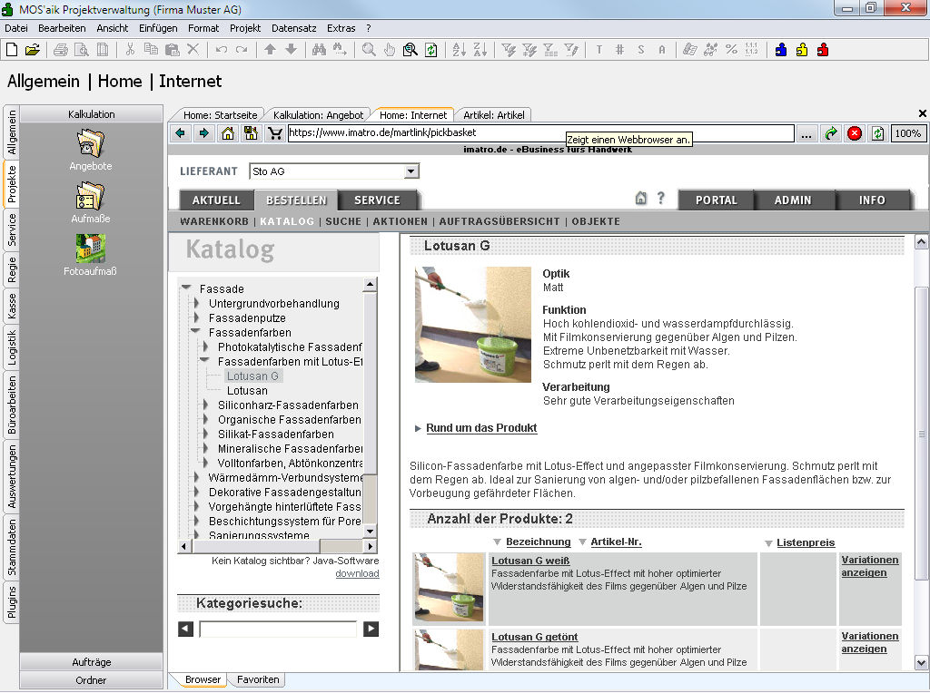Click the redo arrow icon
The image size is (930, 693).
click(x=242, y=50)
